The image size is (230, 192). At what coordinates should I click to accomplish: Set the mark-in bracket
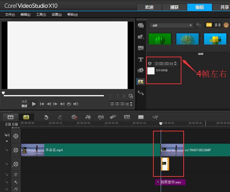coord(111,96)
